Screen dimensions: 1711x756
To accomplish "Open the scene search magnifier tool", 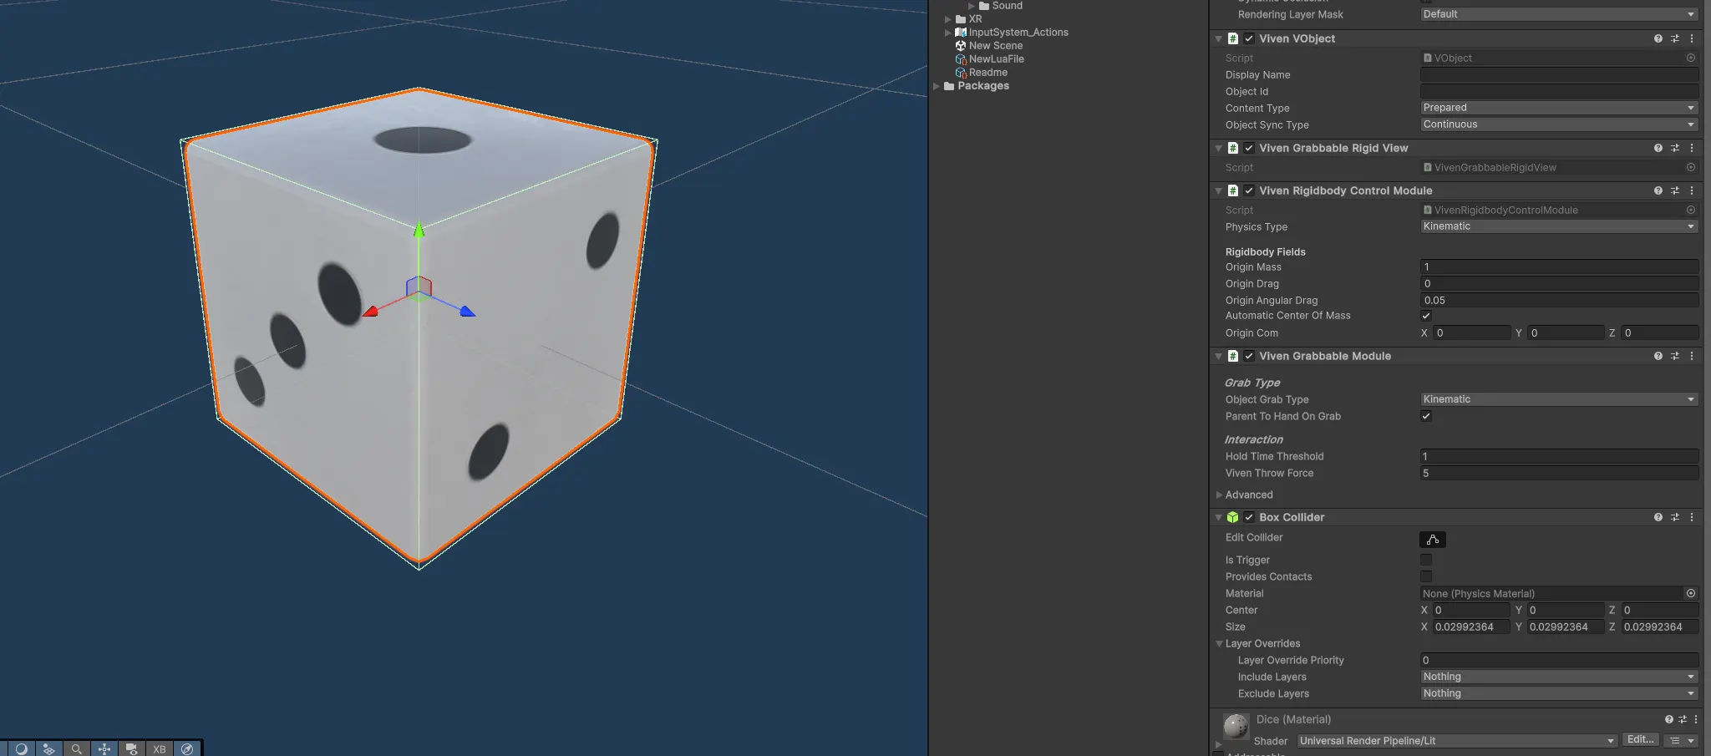I will tap(76, 748).
